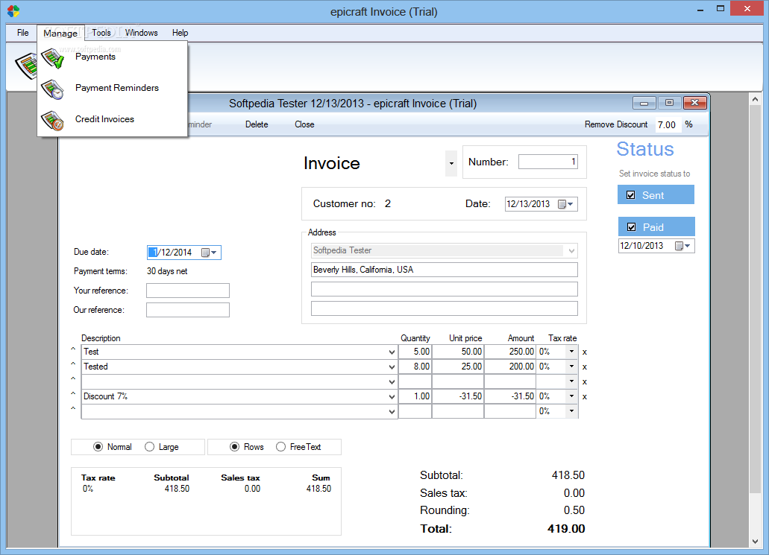Click the epicraft app logo icon

point(13,10)
